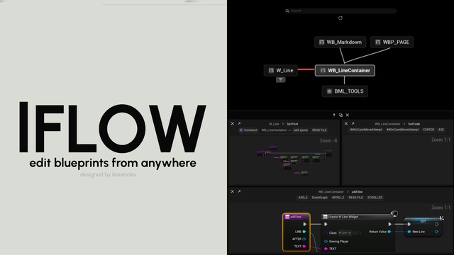This screenshot has height=255, width=454.
Task: Click the refresh icon below search
Action: (x=340, y=18)
